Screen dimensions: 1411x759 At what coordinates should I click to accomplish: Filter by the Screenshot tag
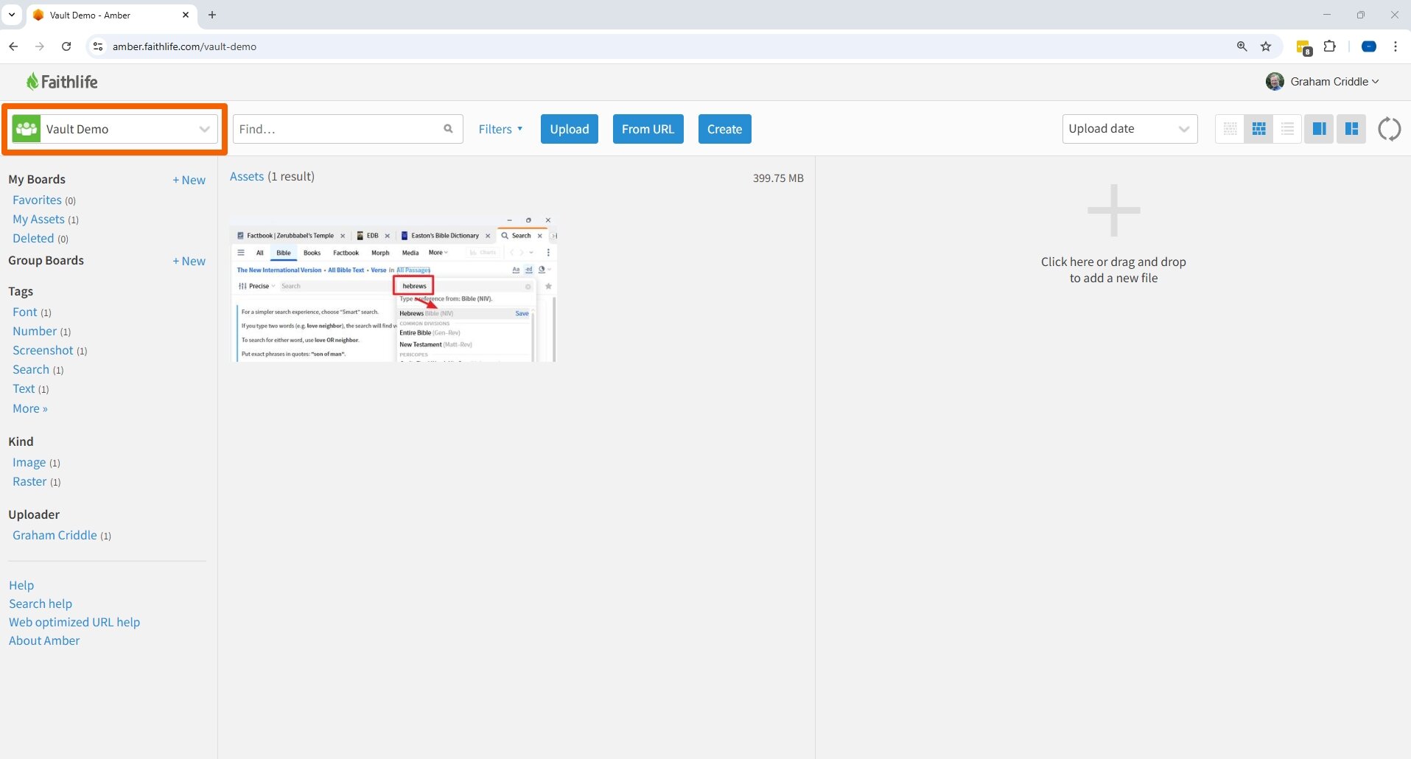click(43, 350)
